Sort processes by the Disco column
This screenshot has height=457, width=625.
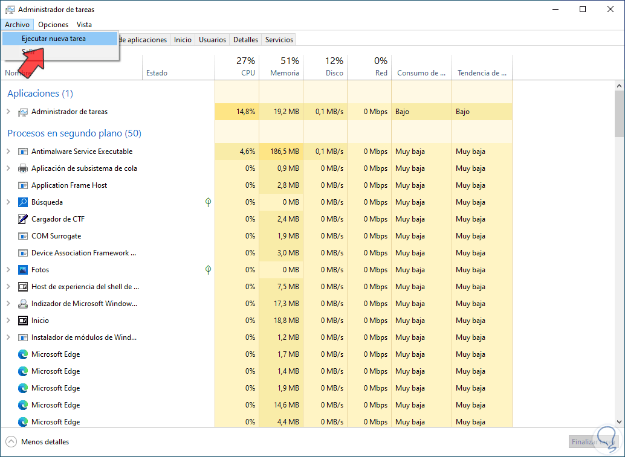pyautogui.click(x=326, y=67)
